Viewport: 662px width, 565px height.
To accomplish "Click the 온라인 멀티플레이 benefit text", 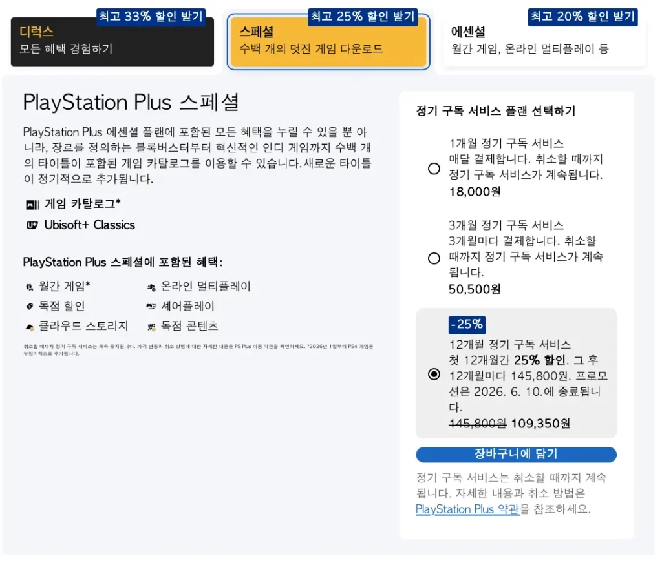I will pyautogui.click(x=206, y=286).
